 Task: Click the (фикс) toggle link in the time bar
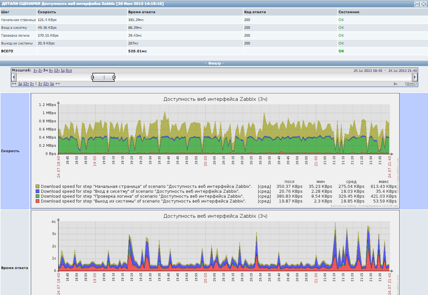click(411, 84)
